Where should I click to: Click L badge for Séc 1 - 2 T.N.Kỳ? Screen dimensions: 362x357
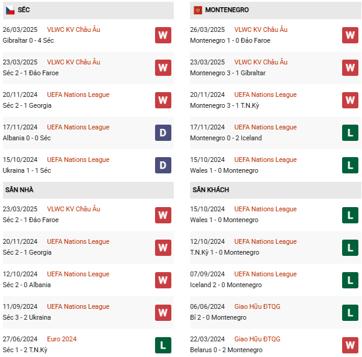point(163,344)
